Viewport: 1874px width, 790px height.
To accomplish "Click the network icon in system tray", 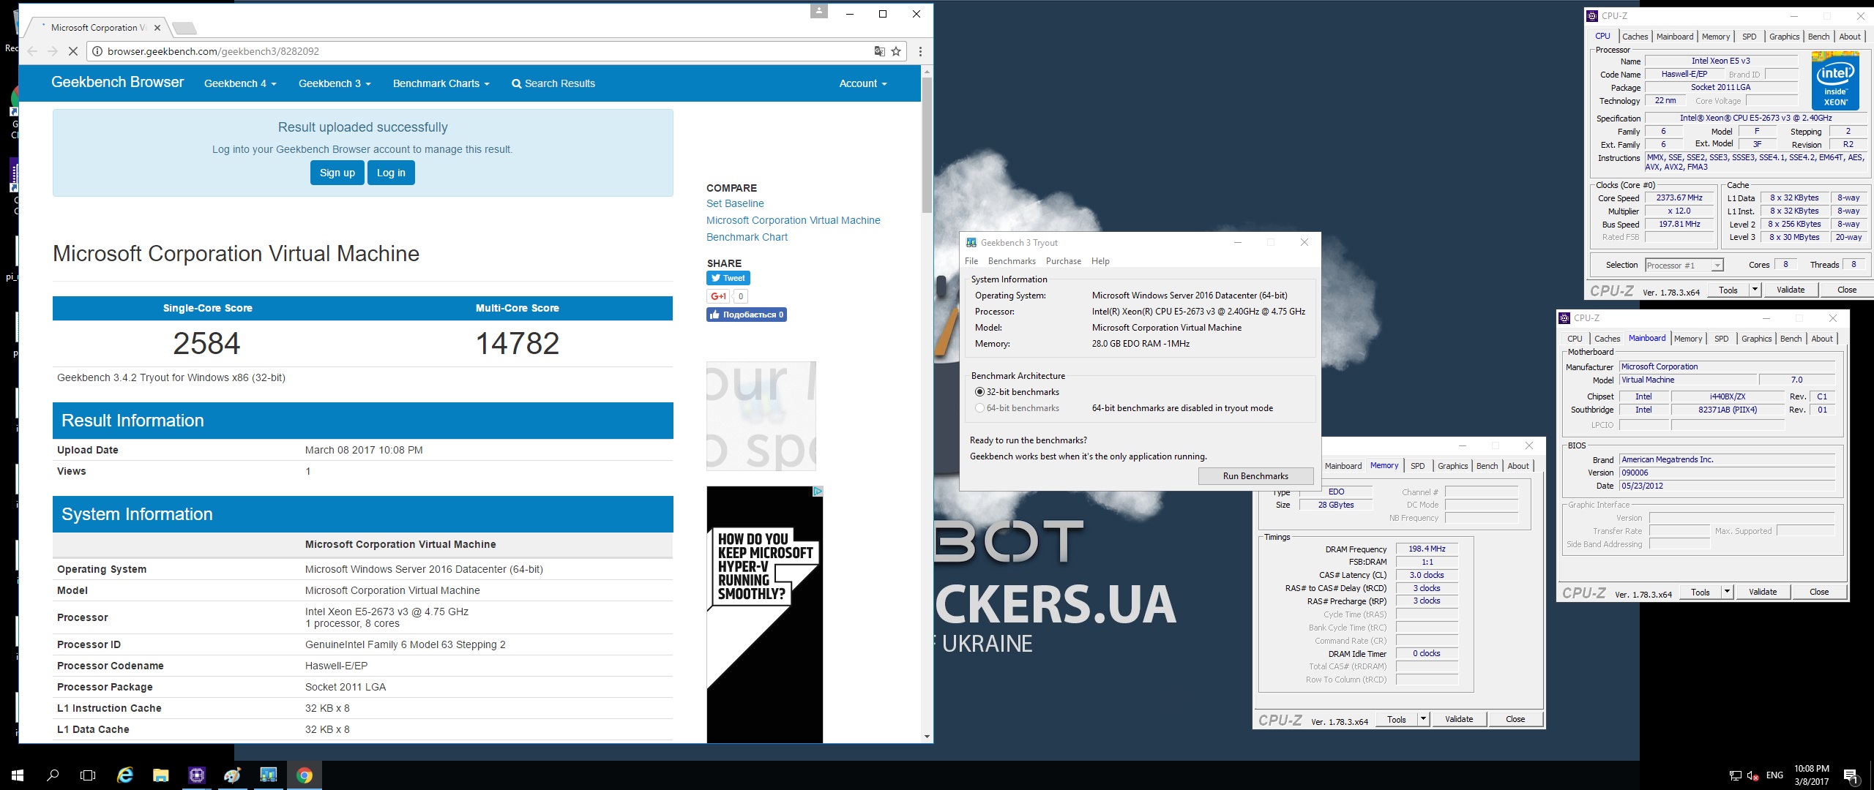I will point(1735,775).
